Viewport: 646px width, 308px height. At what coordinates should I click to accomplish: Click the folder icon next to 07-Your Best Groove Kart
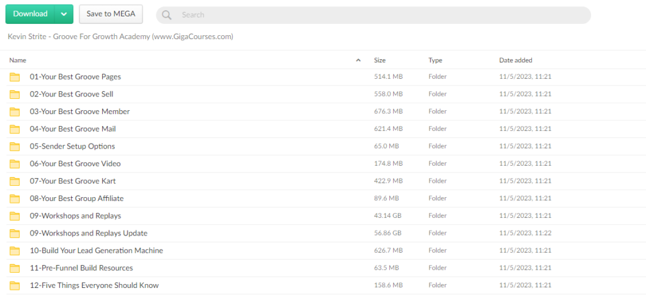coord(15,181)
